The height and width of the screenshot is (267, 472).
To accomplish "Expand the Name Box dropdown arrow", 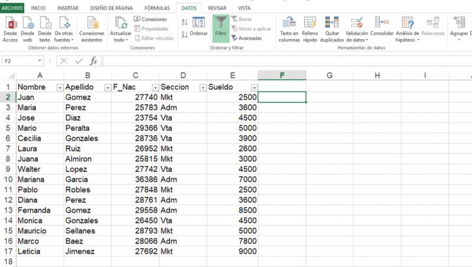I will click(x=40, y=61).
